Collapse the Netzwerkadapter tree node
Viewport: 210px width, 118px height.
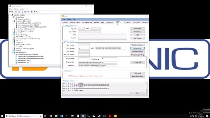12,53
